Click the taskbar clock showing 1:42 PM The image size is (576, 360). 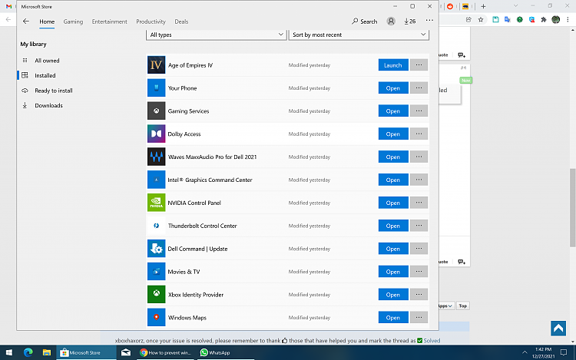tap(543, 352)
